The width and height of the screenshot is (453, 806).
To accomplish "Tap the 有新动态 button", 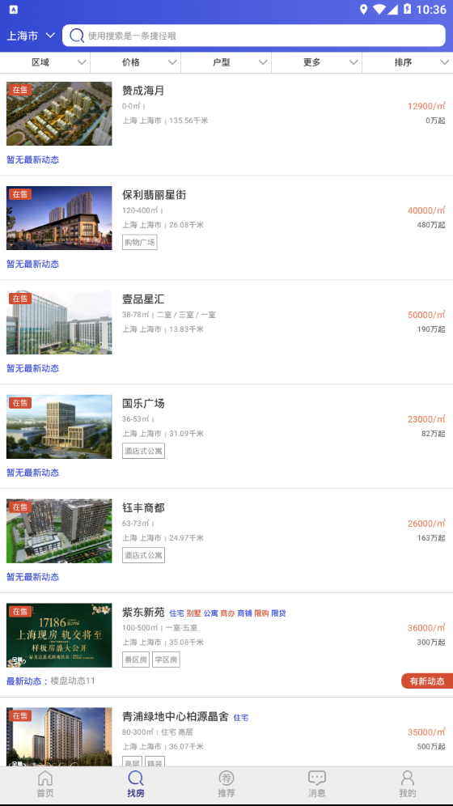I will point(427,681).
